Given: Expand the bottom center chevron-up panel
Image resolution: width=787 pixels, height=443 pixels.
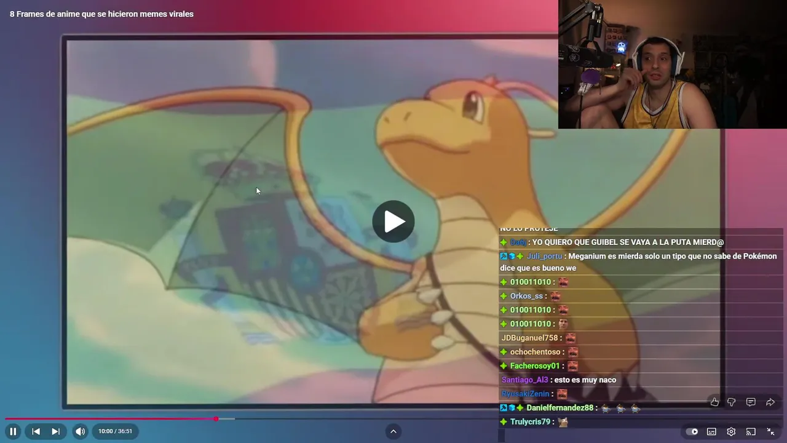Looking at the screenshot, I should pyautogui.click(x=393, y=431).
